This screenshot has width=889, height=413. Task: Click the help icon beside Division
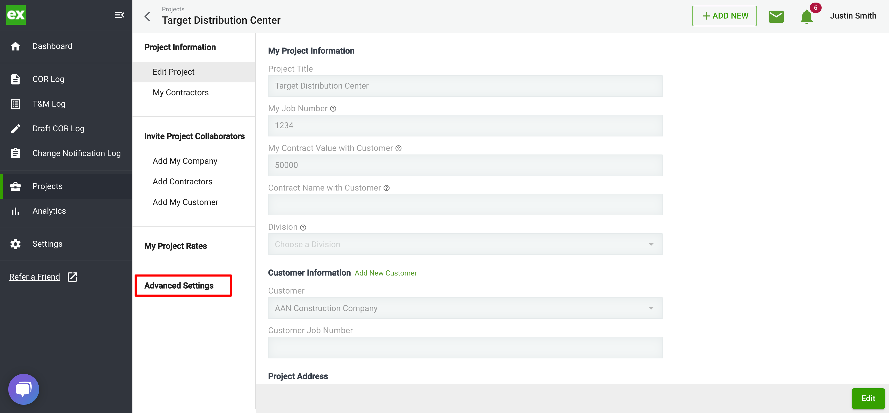[x=303, y=228]
